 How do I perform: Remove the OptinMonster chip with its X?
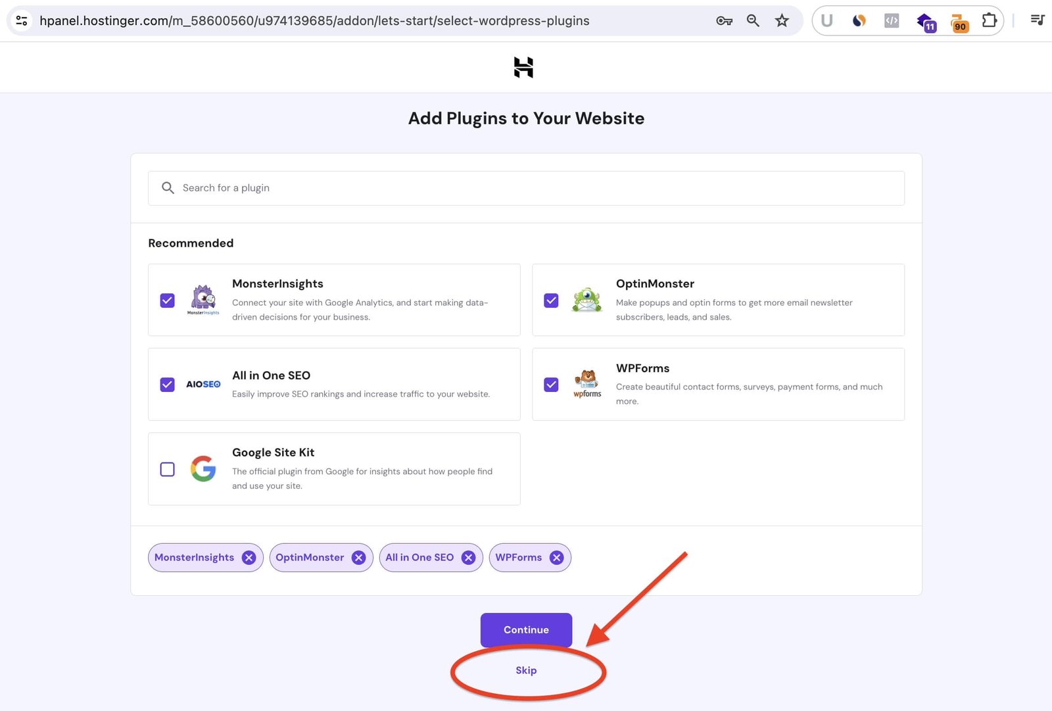358,558
